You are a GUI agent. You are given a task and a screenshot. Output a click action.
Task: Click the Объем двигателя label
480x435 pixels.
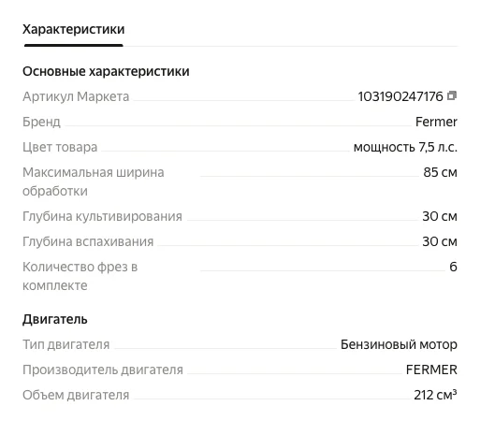point(76,395)
